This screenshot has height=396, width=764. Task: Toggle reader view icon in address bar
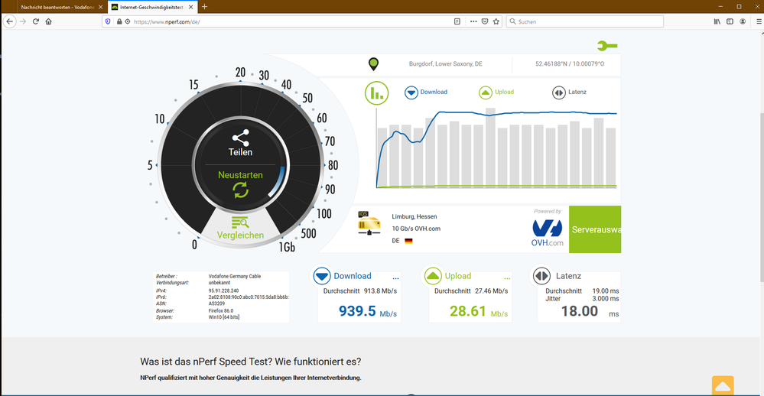457,21
